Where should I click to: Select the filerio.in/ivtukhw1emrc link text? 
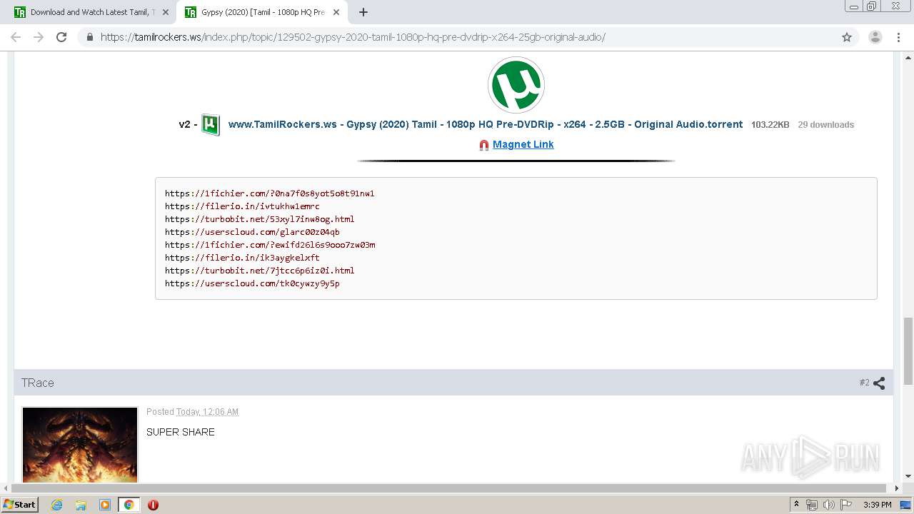[x=242, y=206]
